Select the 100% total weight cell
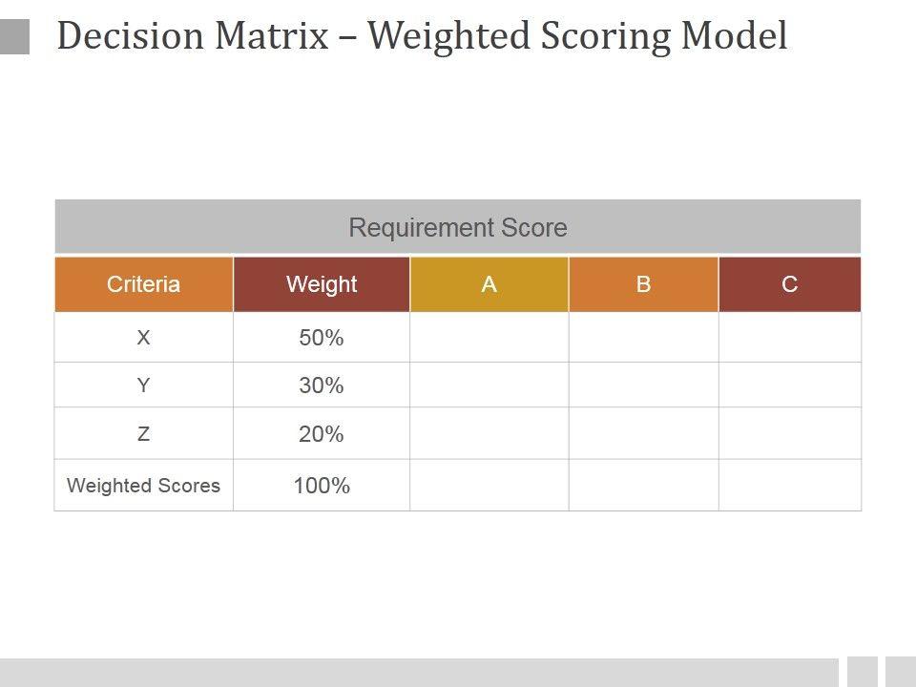Viewport: 916px width, 687px height. (x=322, y=486)
